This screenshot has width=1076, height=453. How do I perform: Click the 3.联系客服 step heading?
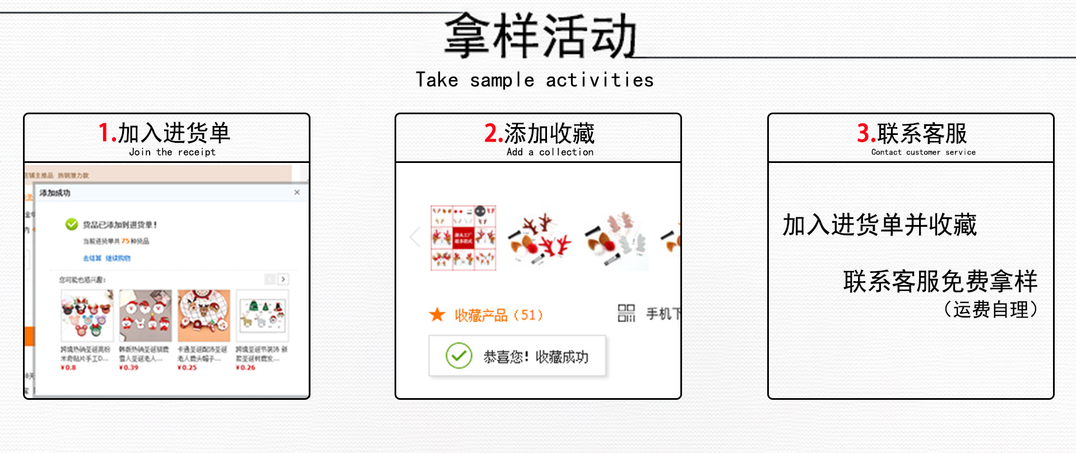click(912, 133)
